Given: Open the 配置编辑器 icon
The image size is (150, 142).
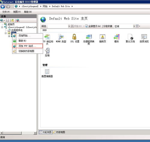Looking at the screenshot, I should pos(47,73).
